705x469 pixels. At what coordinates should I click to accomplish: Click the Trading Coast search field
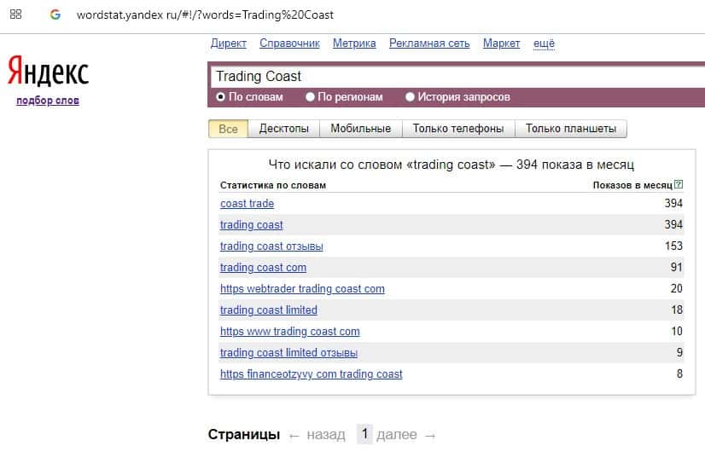(x=457, y=77)
